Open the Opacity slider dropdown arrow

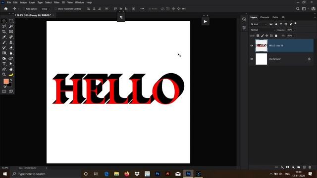295,30
